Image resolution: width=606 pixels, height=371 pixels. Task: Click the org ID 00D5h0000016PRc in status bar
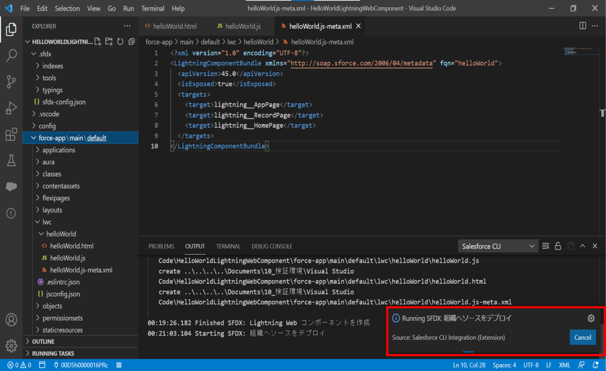coord(81,365)
